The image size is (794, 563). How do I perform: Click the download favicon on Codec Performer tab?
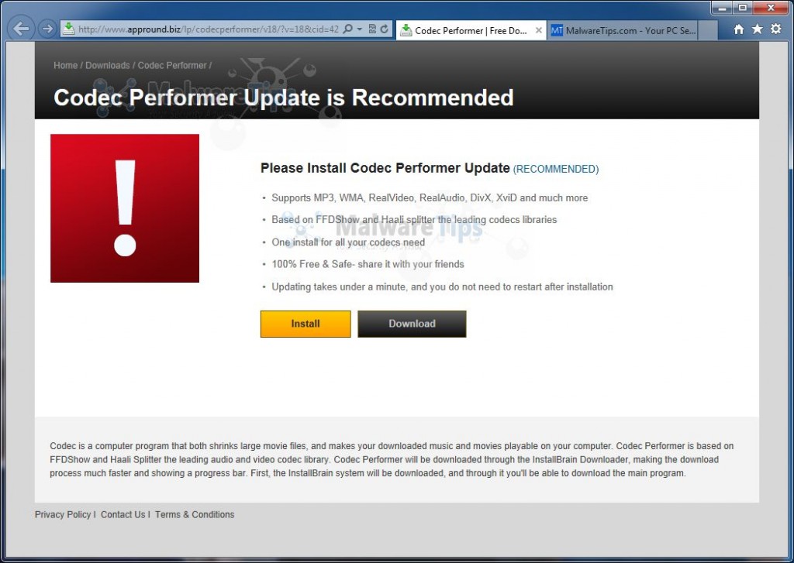coord(406,30)
